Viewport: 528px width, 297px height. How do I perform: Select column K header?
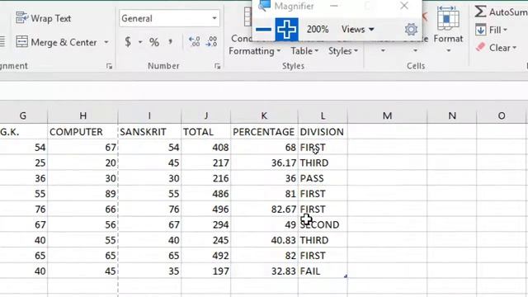coord(264,115)
